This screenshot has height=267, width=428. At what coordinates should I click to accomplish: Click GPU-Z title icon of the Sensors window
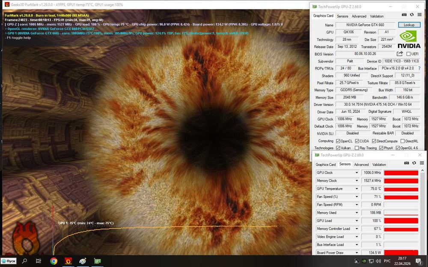tap(317, 155)
